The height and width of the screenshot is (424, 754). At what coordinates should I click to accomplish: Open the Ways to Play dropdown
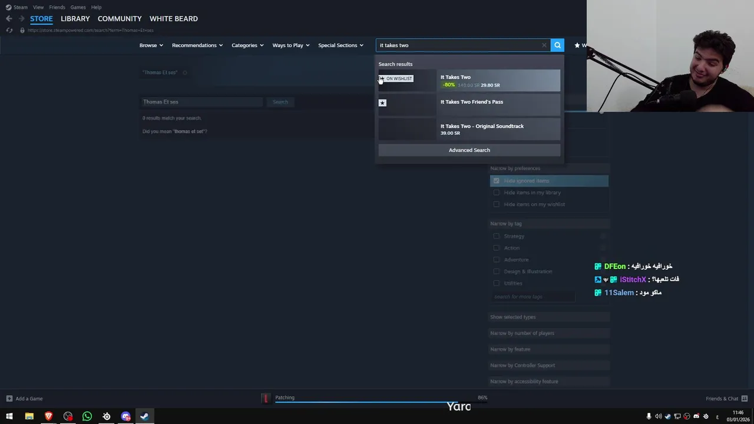(x=291, y=45)
